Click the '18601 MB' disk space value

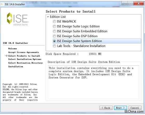[x=95, y=54]
